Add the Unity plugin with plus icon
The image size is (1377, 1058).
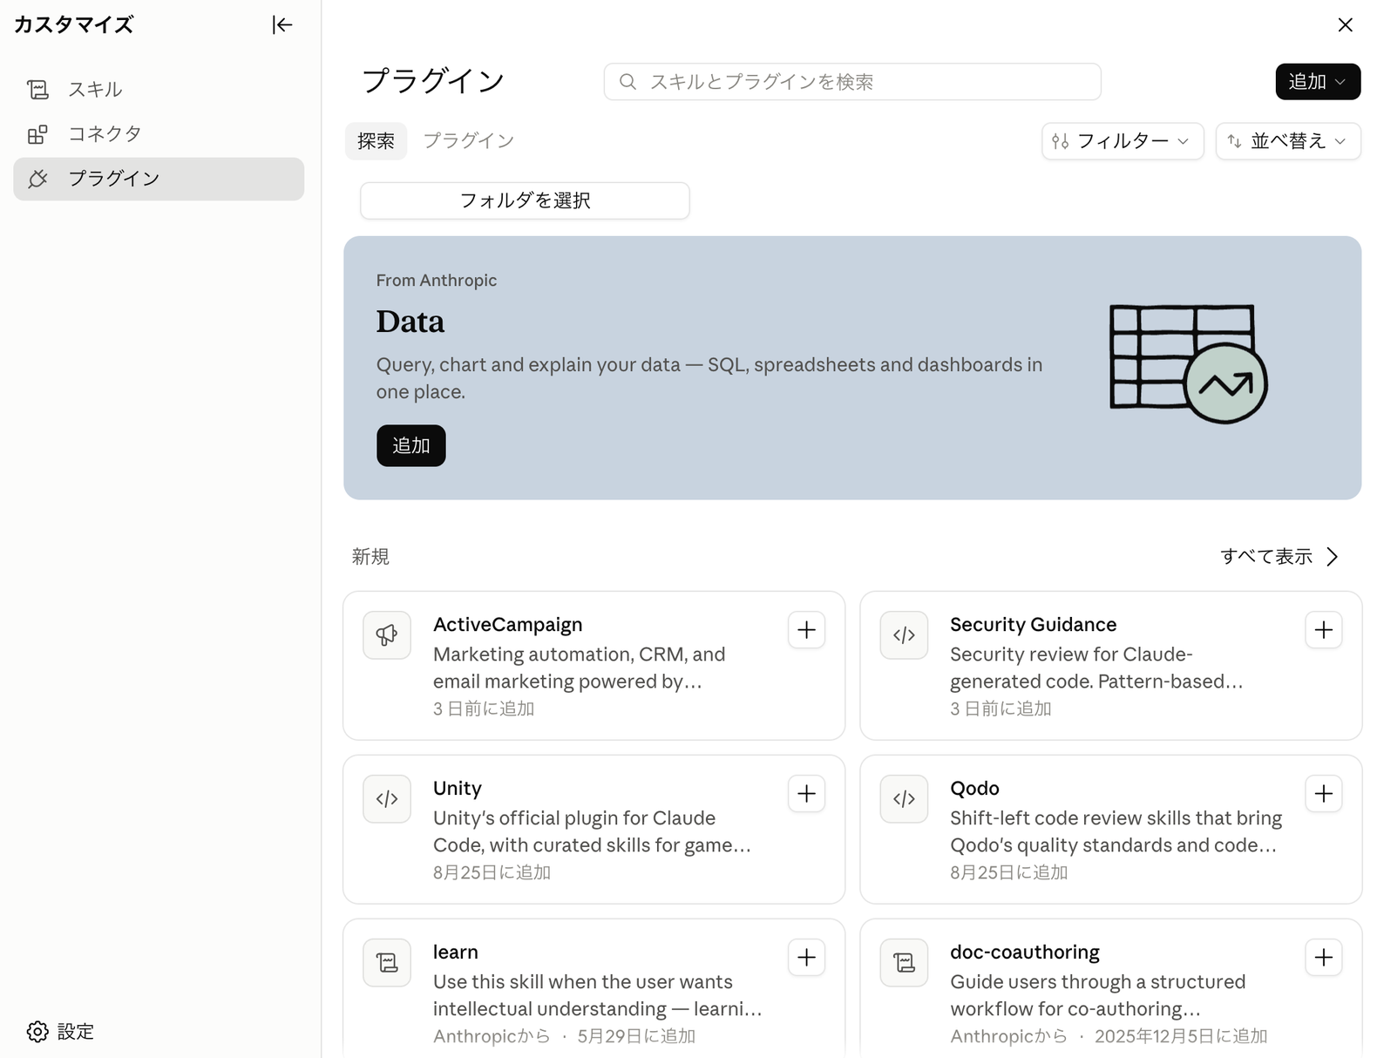(807, 794)
